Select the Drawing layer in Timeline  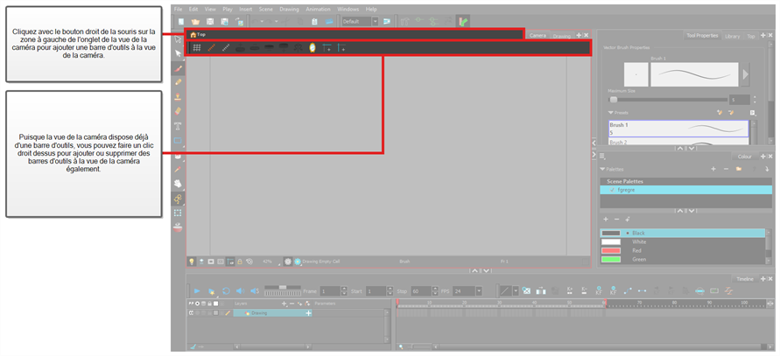272,313
